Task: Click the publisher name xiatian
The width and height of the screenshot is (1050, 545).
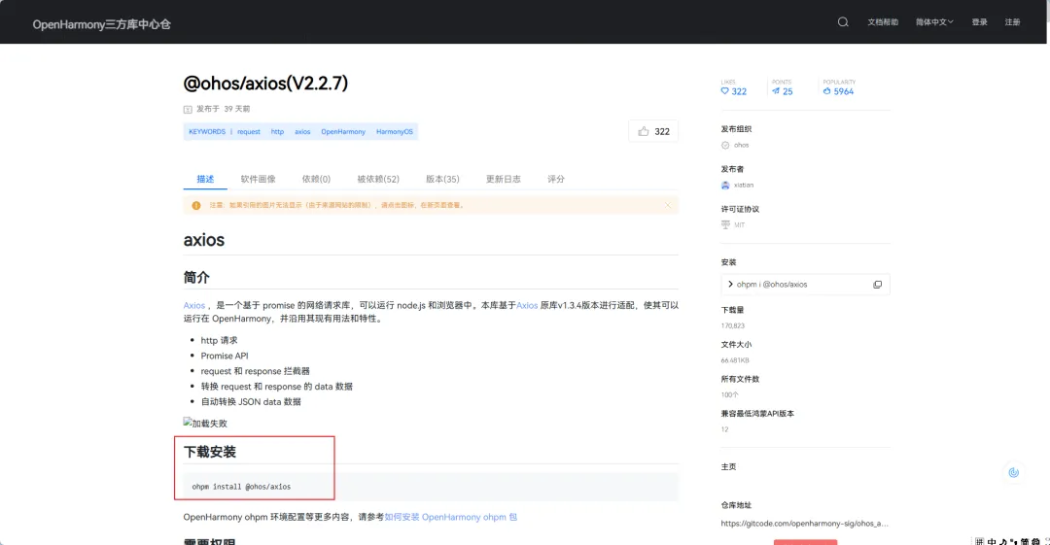Action: coord(744,185)
